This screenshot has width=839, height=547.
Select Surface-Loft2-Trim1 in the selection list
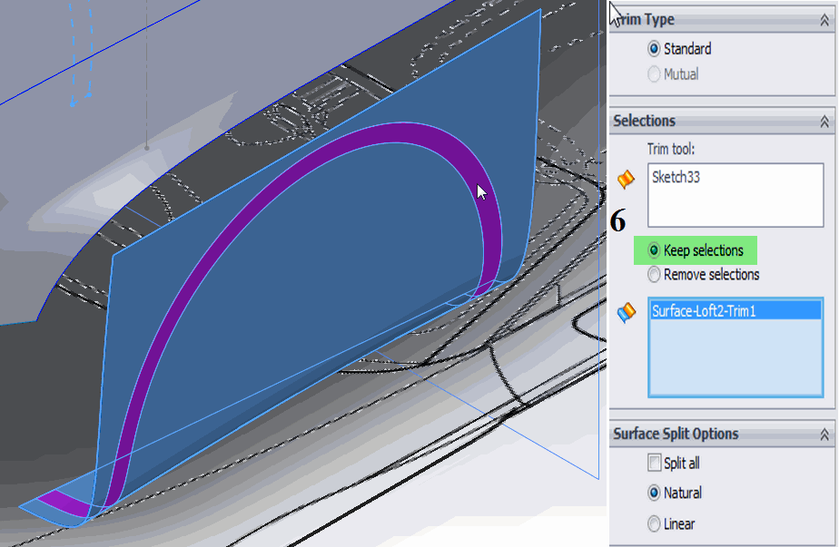704,311
